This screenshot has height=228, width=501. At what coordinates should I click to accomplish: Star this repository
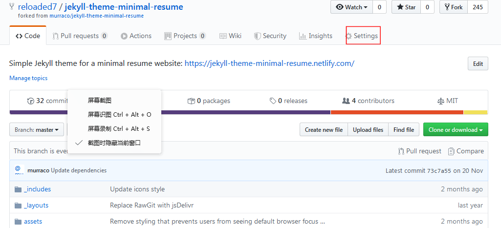click(406, 7)
